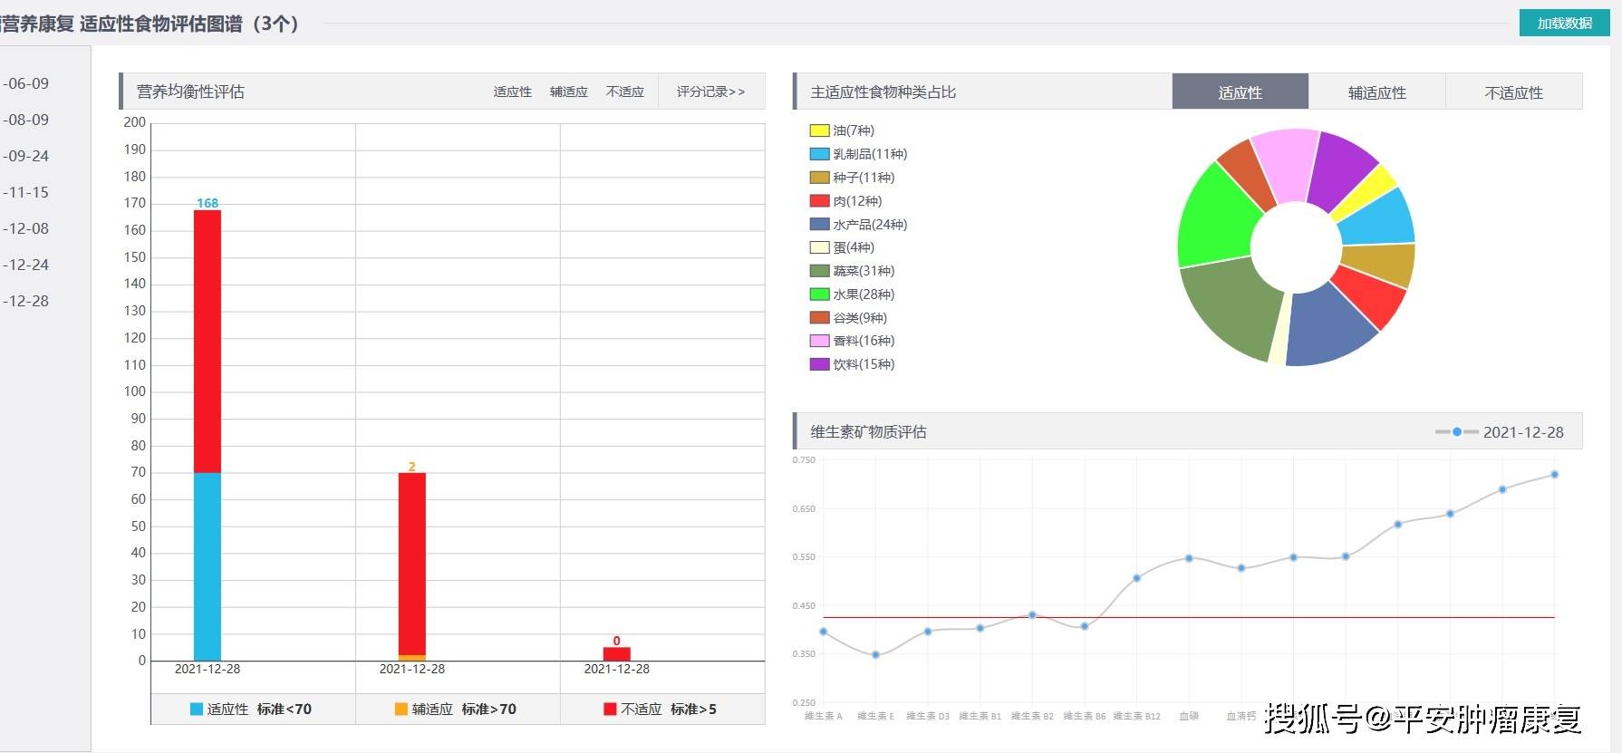The height and width of the screenshot is (753, 1622).
Task: Toggle the 油(7种) yellow legend swatch
Action: pyautogui.click(x=819, y=130)
